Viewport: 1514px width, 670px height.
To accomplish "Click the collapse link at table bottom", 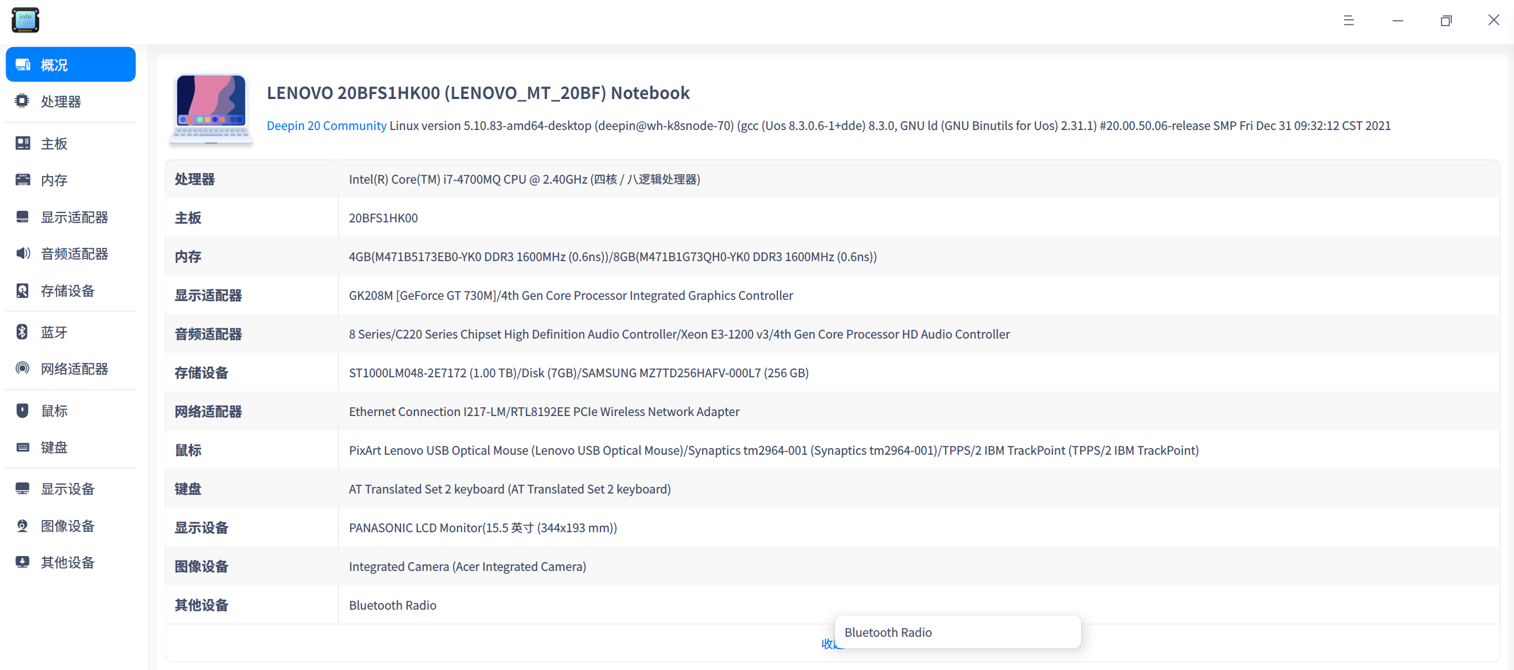I will pyautogui.click(x=828, y=643).
